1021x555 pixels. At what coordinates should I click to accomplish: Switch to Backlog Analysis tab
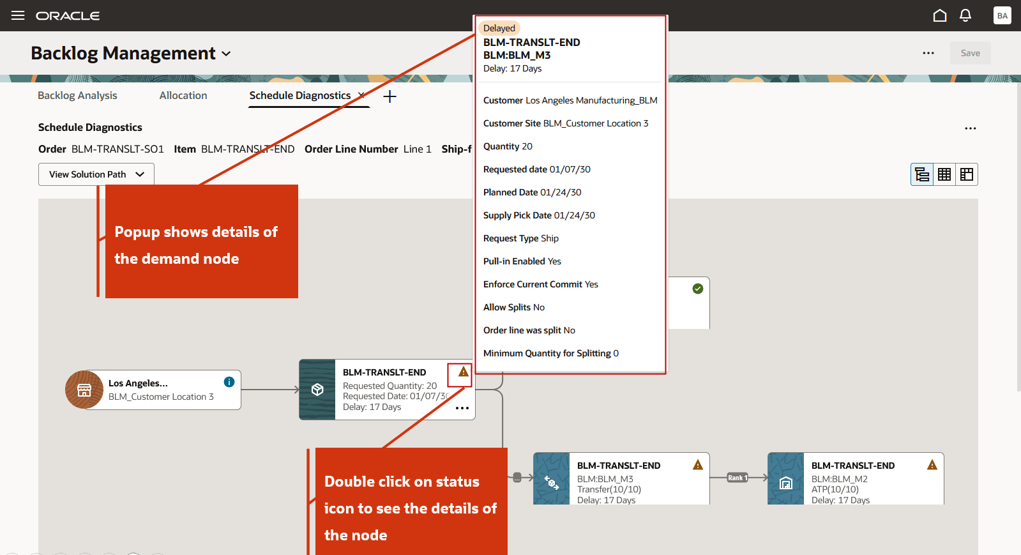coord(77,95)
